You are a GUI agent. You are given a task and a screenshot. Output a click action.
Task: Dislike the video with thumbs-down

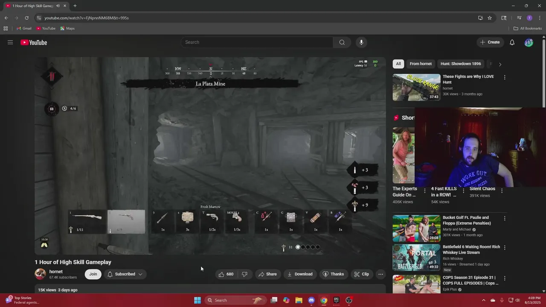[x=245, y=274]
